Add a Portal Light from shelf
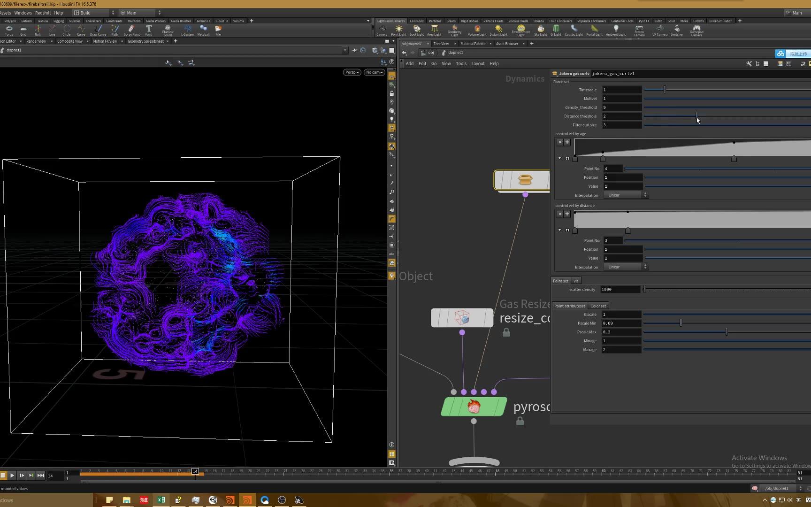This screenshot has width=811, height=507. 594,31
